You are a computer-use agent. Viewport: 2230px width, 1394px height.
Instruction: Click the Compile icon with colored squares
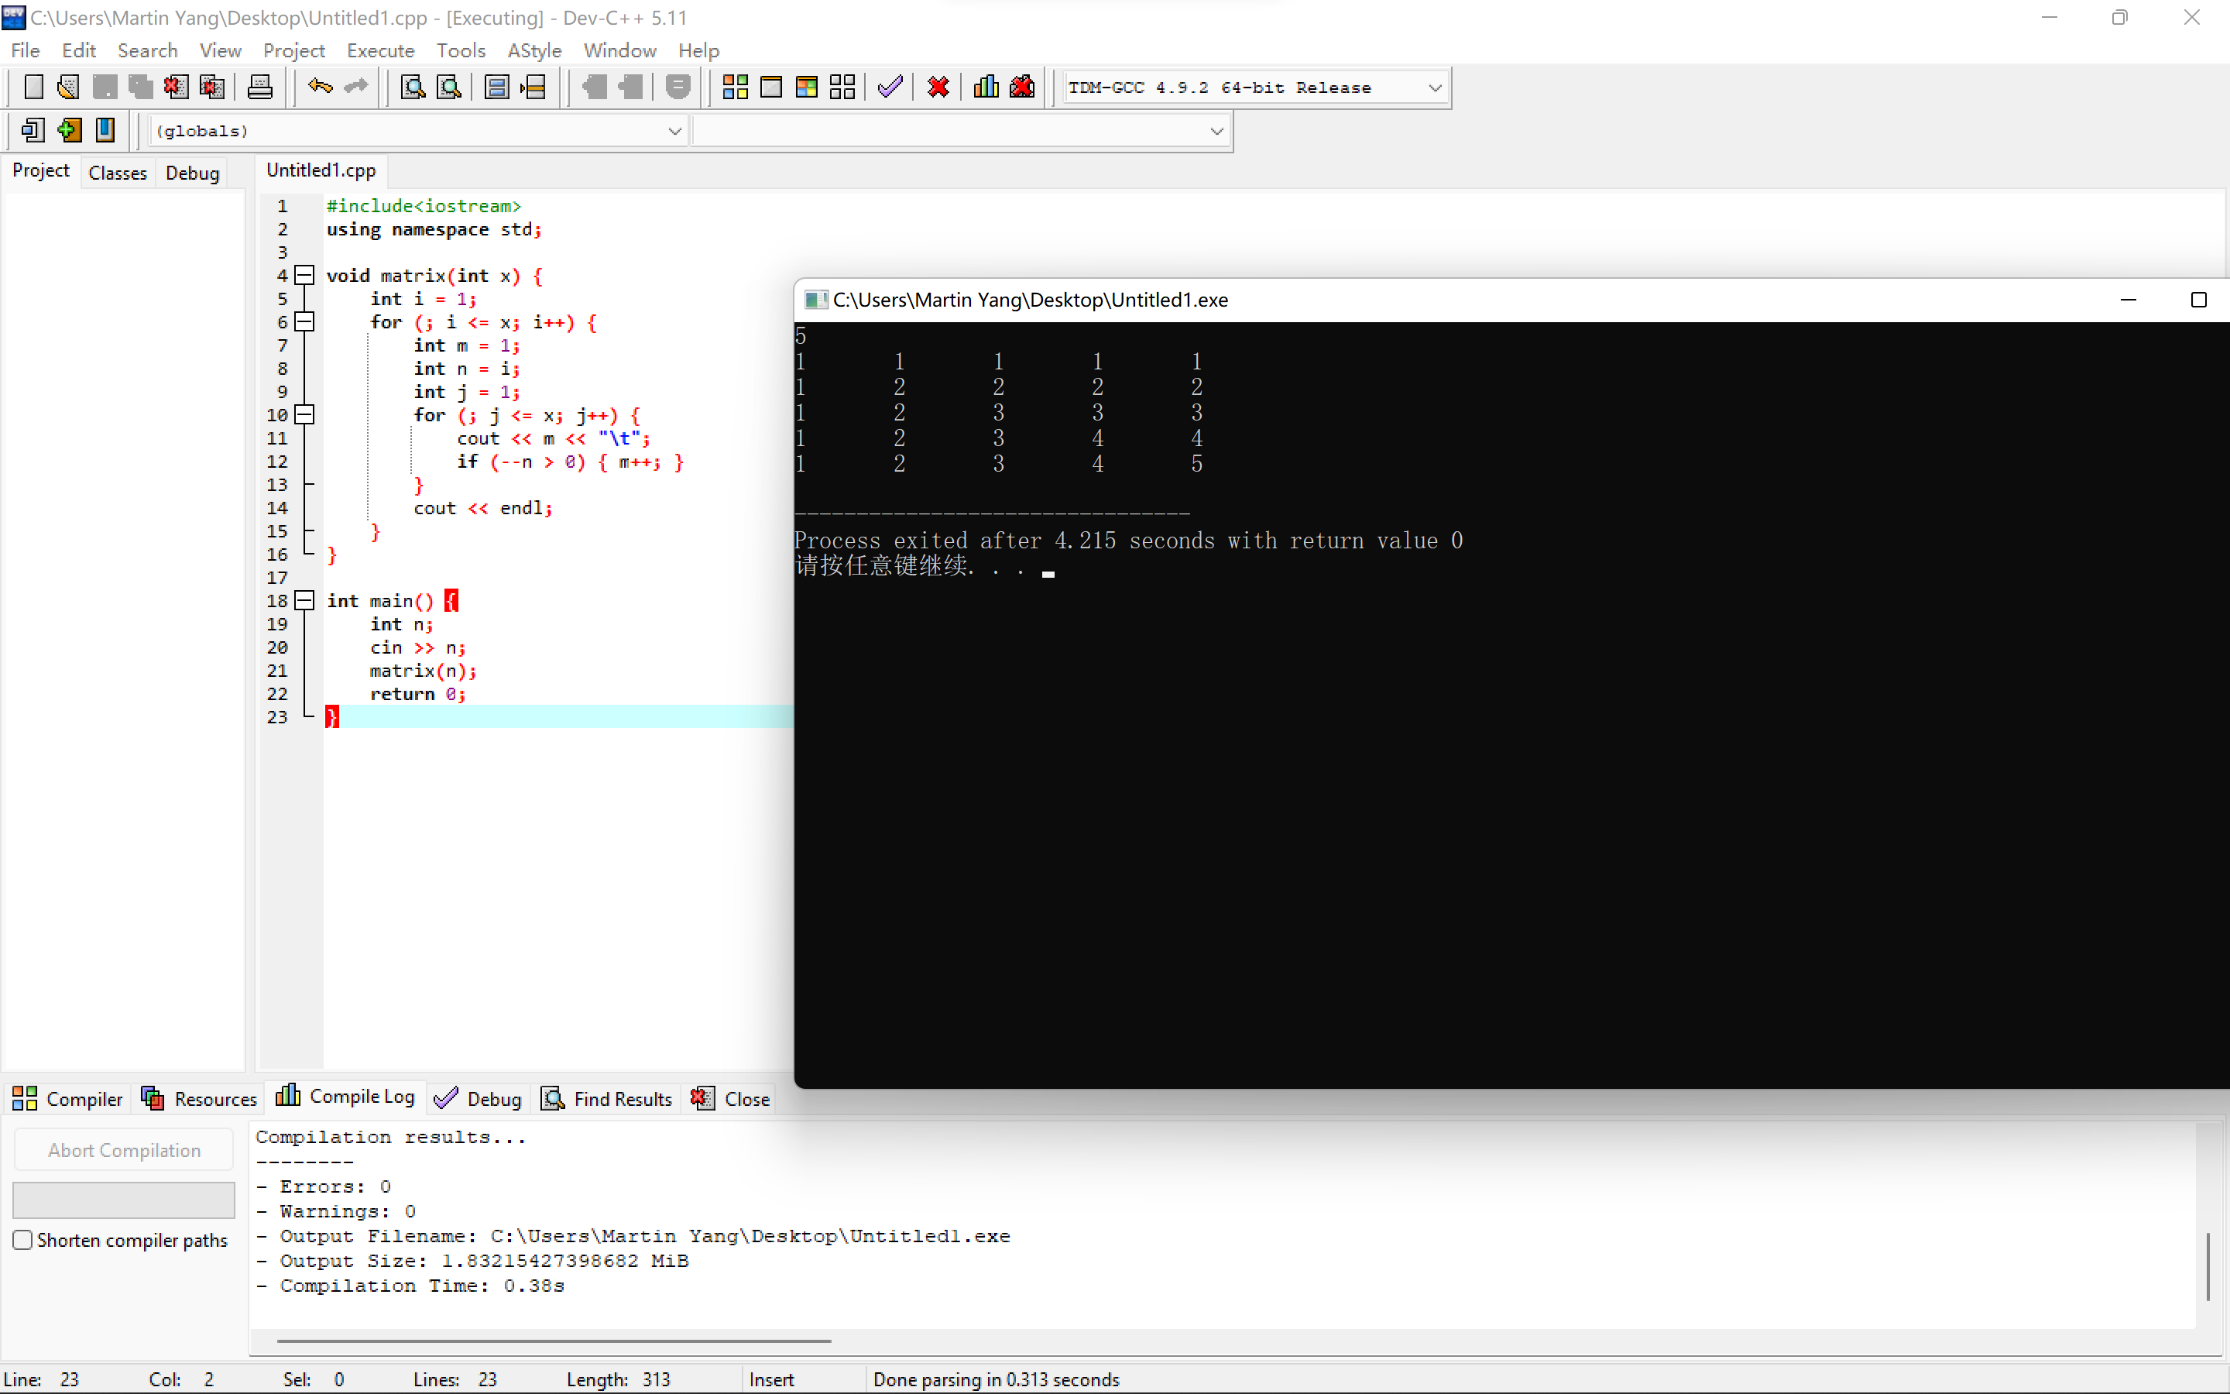(734, 88)
